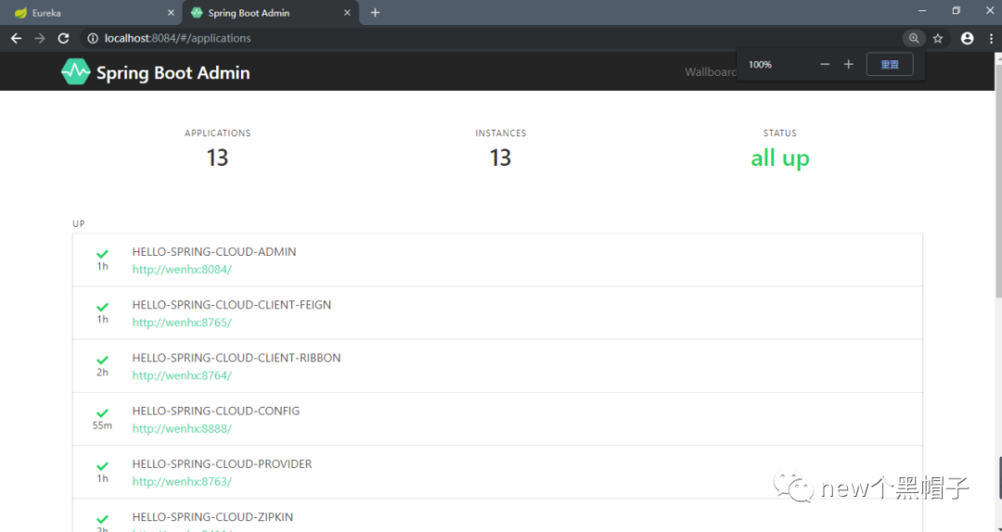The height and width of the screenshot is (532, 1002).
Task: Select HELLO-SPRING-CLOUD-ZIPKIN application row
Action: click(497, 515)
